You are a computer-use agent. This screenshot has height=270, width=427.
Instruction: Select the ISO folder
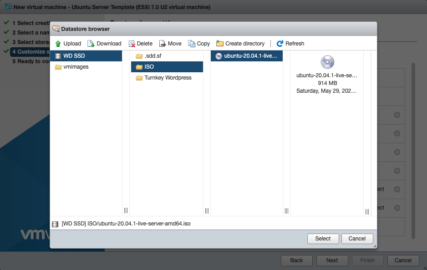(x=167, y=67)
